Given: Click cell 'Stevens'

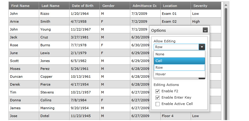Looking at the screenshot, I should point(54,92).
